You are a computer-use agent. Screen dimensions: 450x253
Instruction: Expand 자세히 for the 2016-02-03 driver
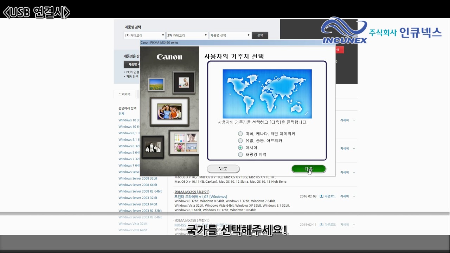pyautogui.click(x=347, y=196)
